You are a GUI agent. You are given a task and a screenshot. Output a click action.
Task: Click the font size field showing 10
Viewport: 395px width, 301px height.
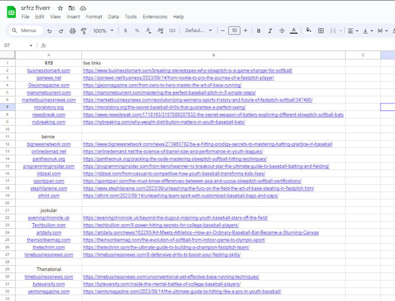tap(234, 30)
